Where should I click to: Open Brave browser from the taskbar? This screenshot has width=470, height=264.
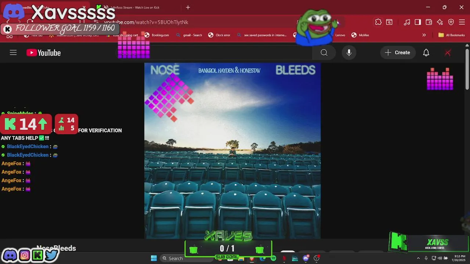point(252,258)
